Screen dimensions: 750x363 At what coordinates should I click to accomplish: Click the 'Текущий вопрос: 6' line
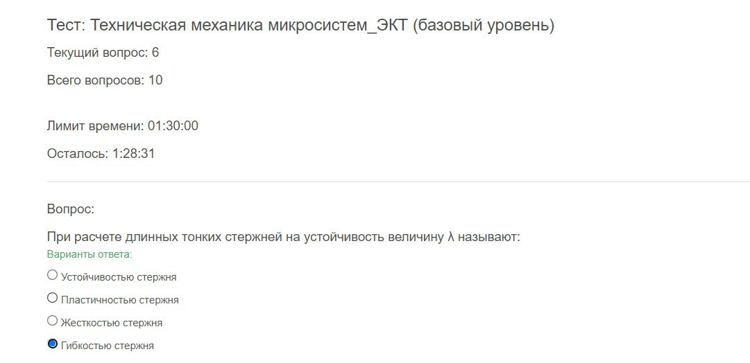[x=103, y=53]
